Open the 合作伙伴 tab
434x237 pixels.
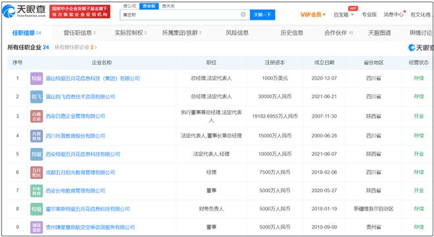(339, 33)
